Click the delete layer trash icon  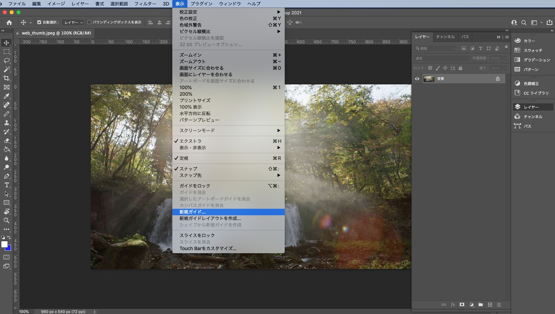pyautogui.click(x=499, y=304)
